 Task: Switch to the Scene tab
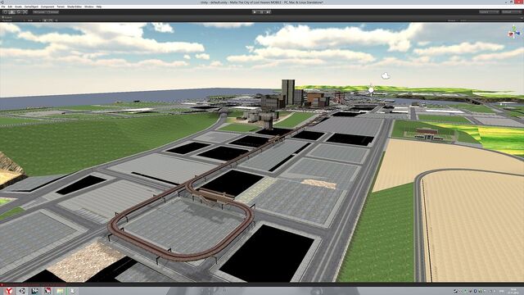(7, 17)
